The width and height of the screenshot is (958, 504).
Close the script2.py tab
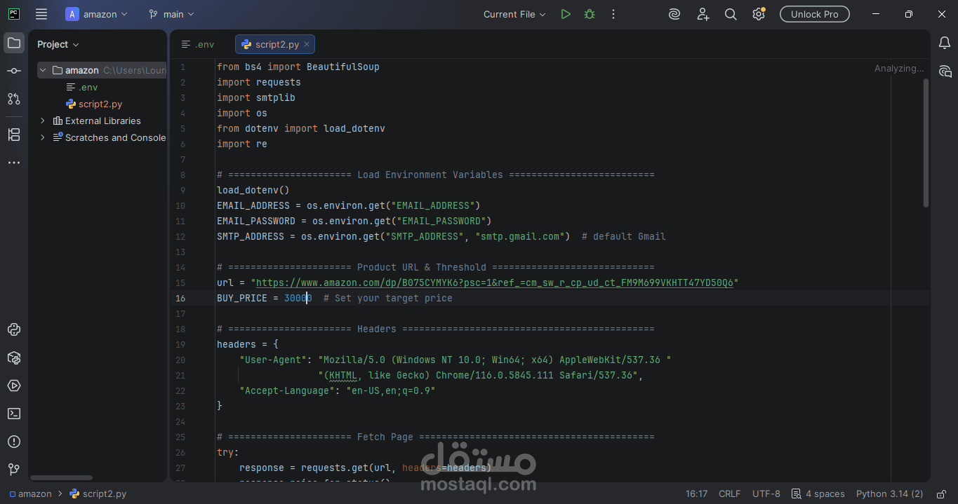click(x=307, y=44)
